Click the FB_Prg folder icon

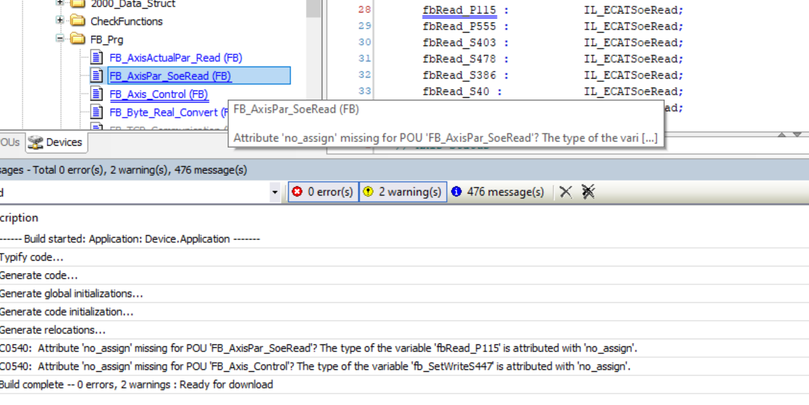tap(78, 39)
